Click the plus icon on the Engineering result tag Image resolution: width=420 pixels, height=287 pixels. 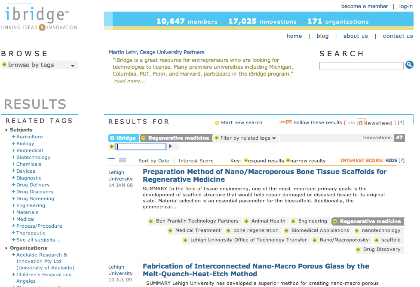click(293, 221)
